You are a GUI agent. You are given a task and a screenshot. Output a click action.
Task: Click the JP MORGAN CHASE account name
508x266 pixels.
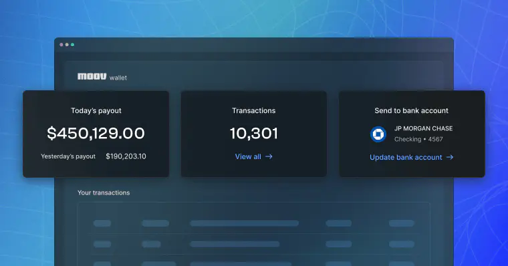coord(423,128)
